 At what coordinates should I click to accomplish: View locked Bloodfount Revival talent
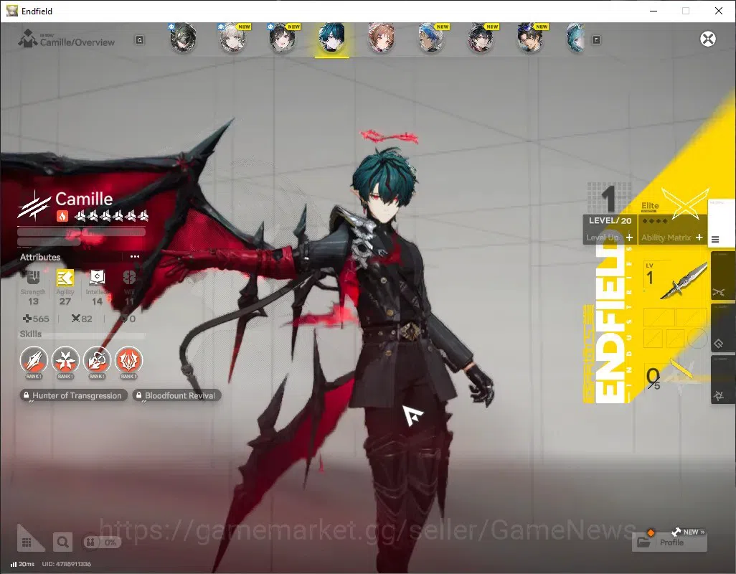point(176,395)
